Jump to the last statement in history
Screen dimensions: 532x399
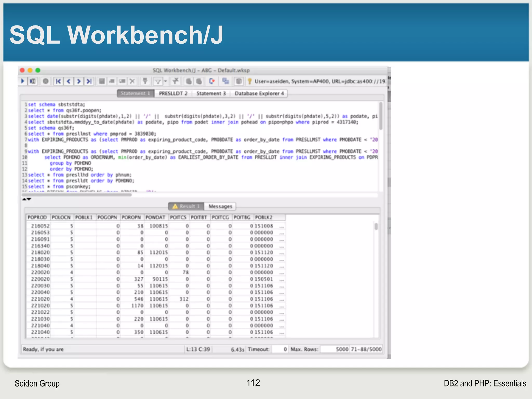click(x=89, y=81)
